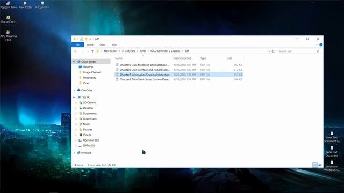The width and height of the screenshot is (344, 193).
Task: Click the PDF icon of Chapter8 file
Action: 117,79
